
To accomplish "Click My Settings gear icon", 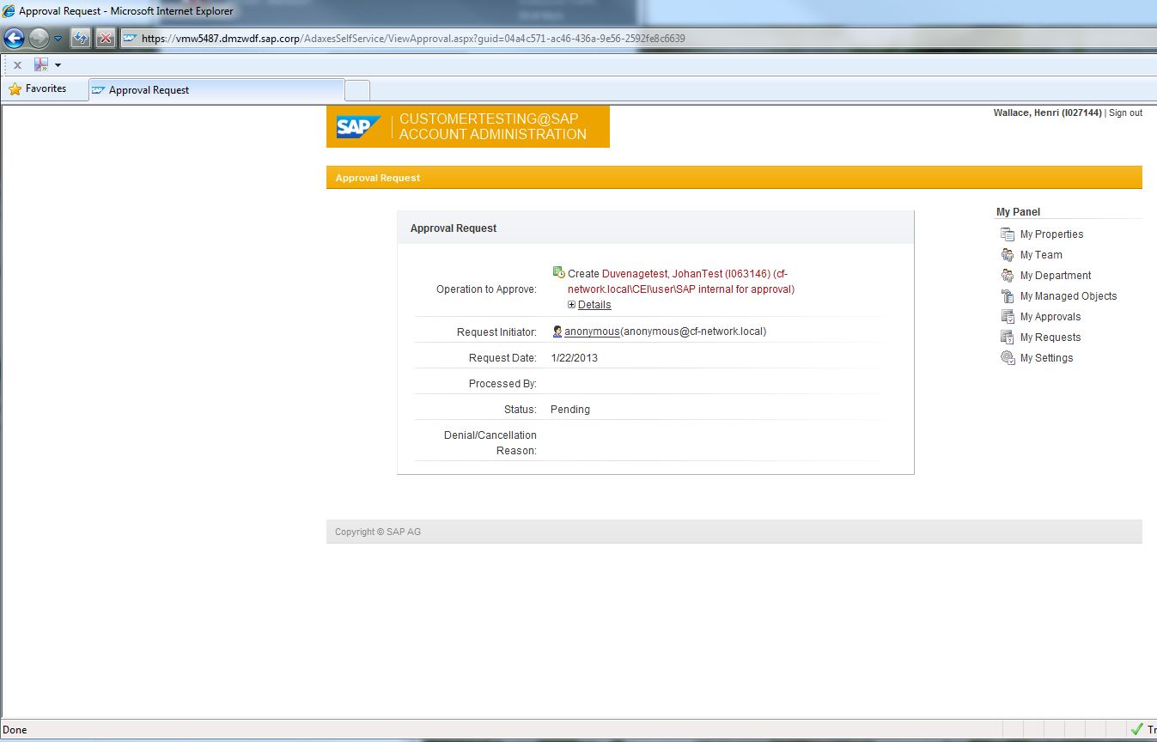I will click(x=1008, y=358).
